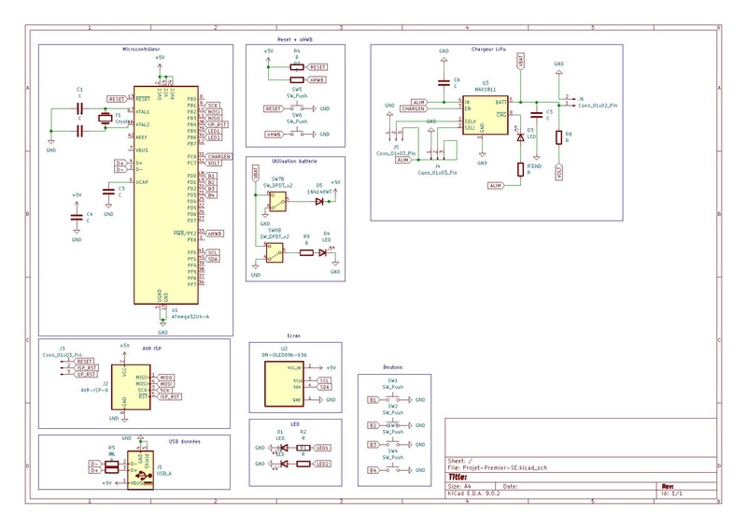Click capacitor C6 in the charger block

pos(444,83)
